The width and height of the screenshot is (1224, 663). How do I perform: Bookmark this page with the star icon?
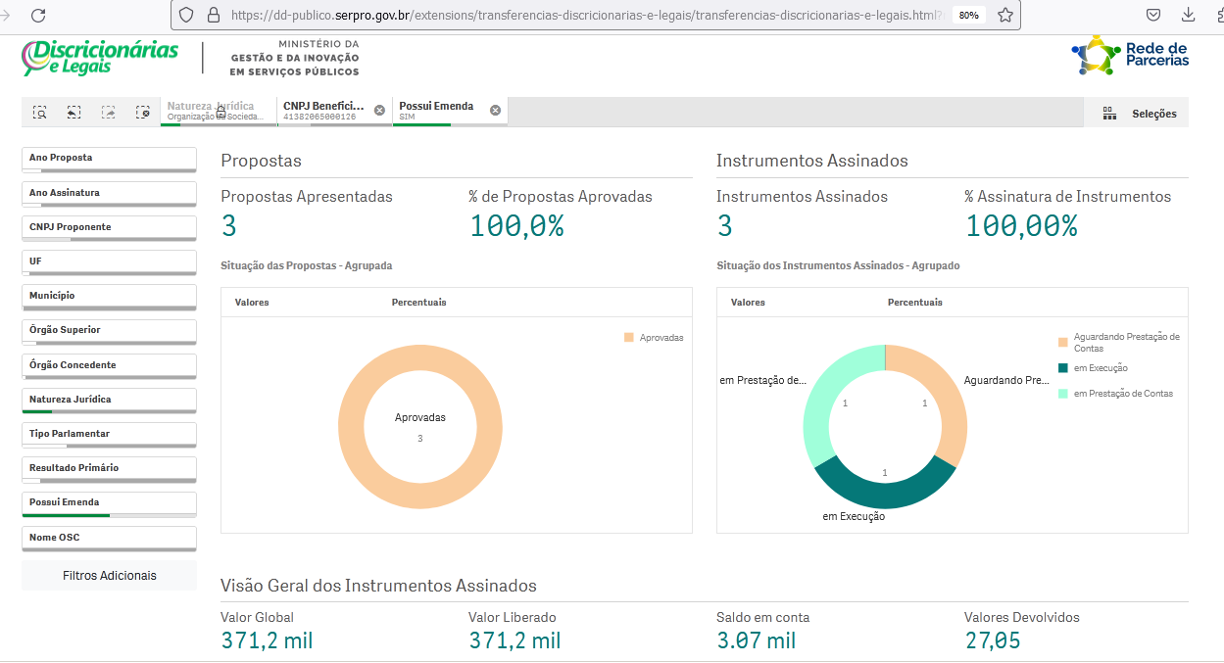click(x=1004, y=15)
